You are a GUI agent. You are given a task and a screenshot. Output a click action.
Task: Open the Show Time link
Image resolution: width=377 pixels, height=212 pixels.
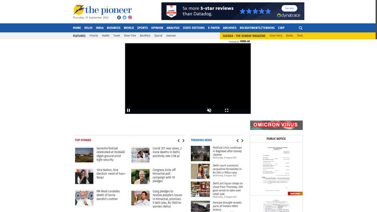click(x=130, y=36)
